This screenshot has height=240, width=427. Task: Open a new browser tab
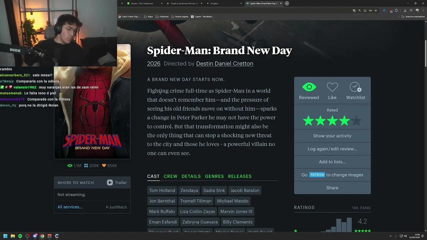(287, 3)
